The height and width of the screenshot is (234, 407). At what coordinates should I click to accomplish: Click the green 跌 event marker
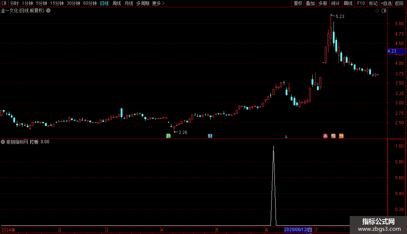[x=169, y=136]
